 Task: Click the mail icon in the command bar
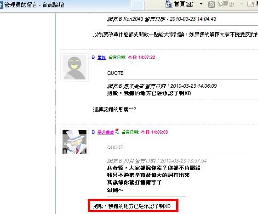tap(251, 4)
